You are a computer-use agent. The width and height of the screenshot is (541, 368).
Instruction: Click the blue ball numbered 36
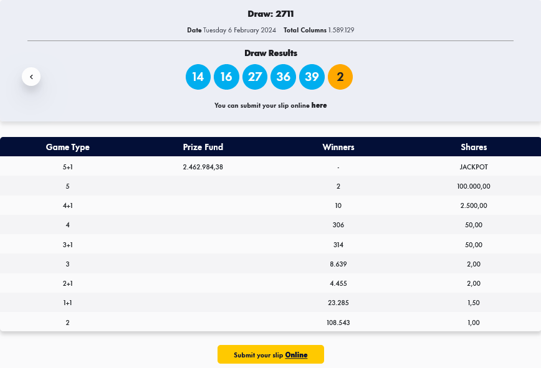[283, 77]
